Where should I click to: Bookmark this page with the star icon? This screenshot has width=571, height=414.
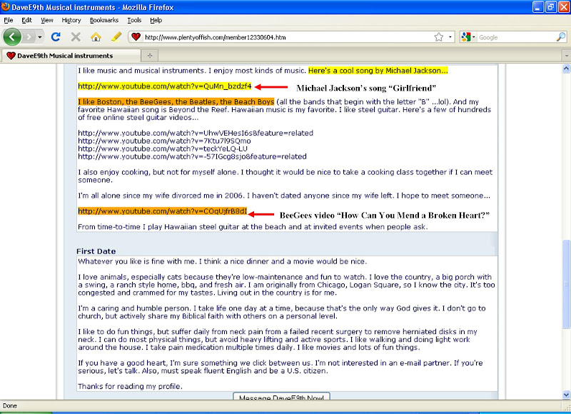click(439, 37)
